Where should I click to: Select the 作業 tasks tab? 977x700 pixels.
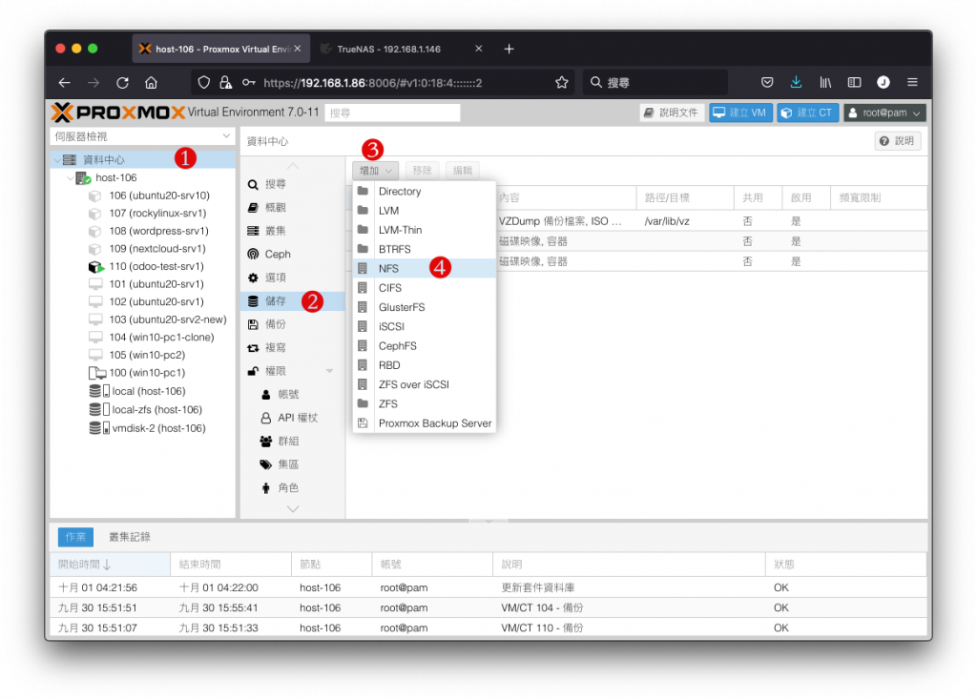[76, 537]
